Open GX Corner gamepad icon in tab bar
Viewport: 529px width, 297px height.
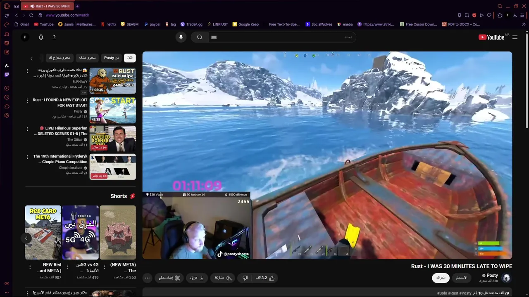click(16, 6)
